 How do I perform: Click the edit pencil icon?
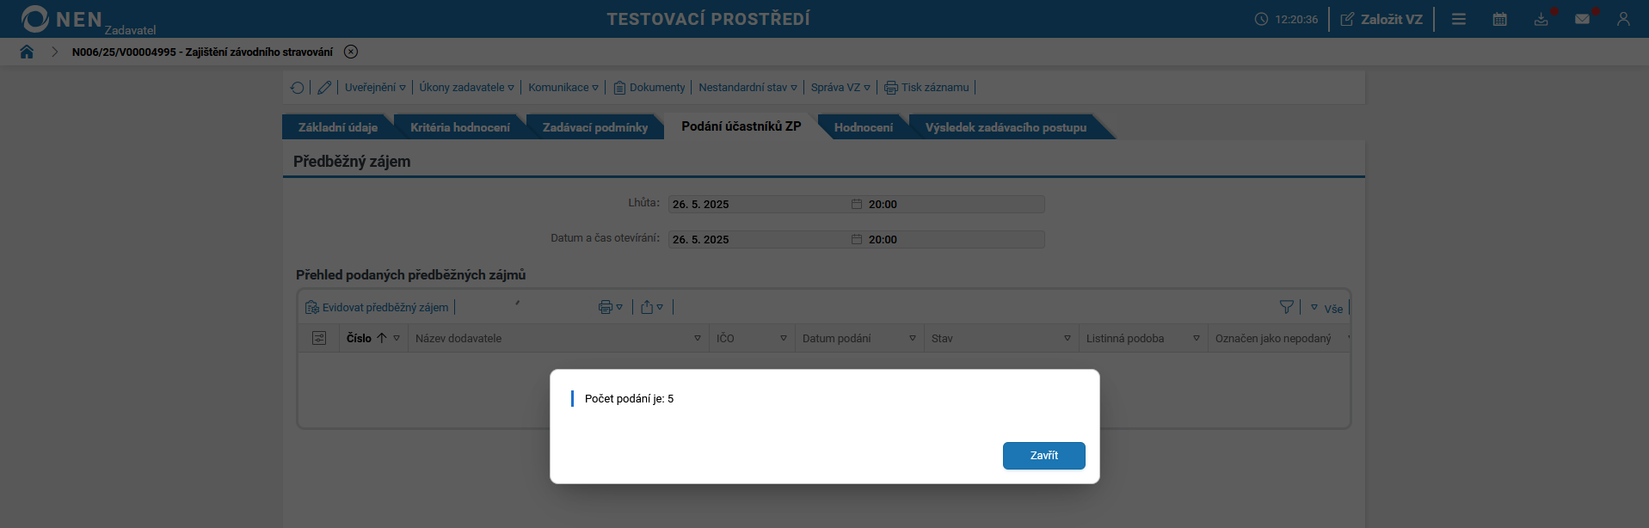click(x=324, y=88)
